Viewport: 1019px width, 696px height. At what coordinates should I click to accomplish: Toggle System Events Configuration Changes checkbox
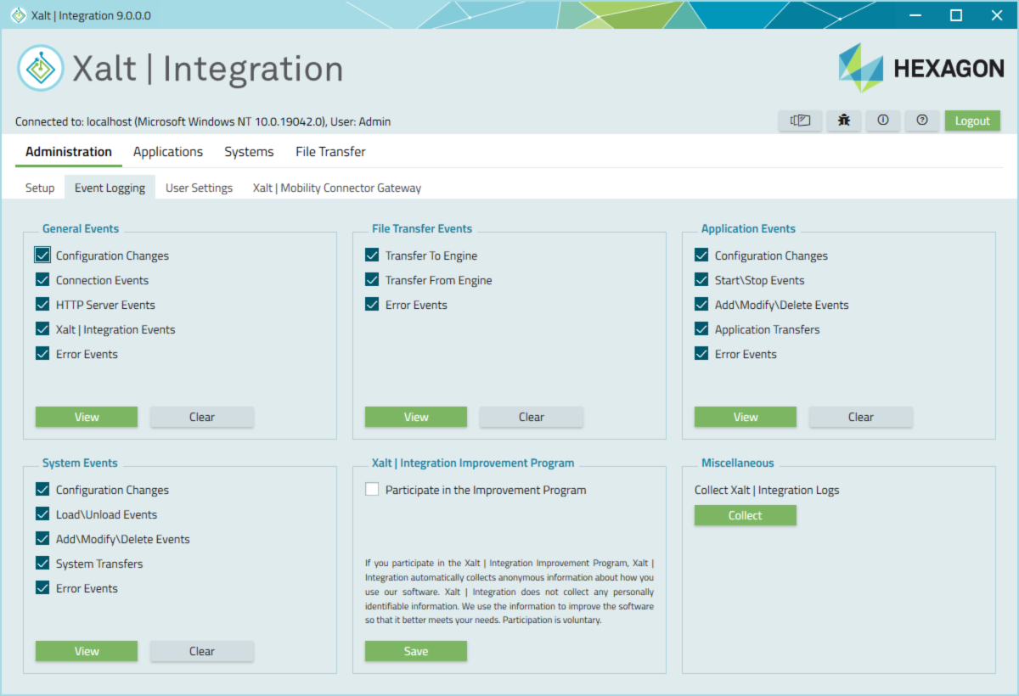click(42, 489)
